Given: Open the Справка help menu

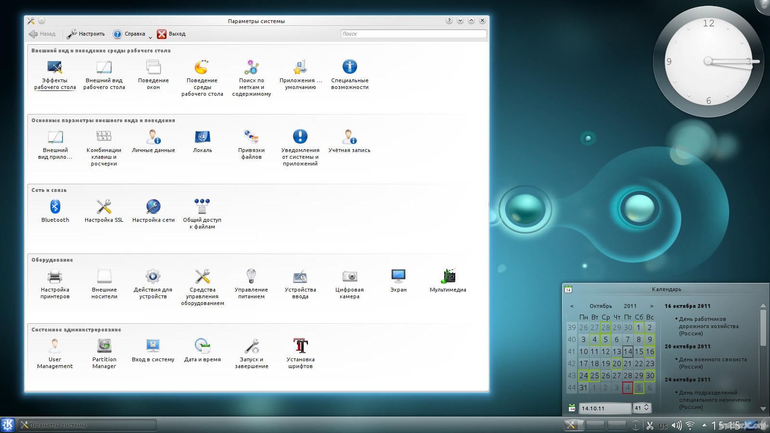Looking at the screenshot, I should point(129,34).
